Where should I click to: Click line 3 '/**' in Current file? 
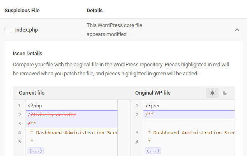pyautogui.click(x=32, y=124)
